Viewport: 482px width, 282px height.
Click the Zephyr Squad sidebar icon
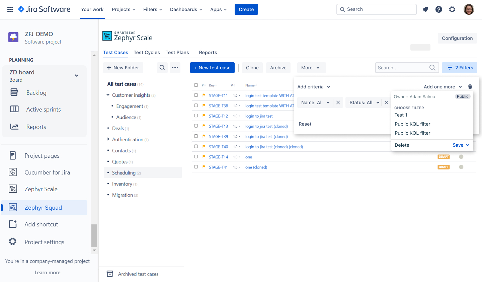click(13, 207)
